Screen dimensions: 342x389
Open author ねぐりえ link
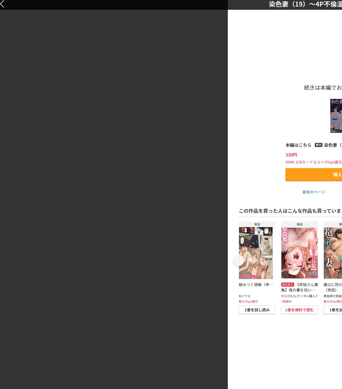(245, 296)
